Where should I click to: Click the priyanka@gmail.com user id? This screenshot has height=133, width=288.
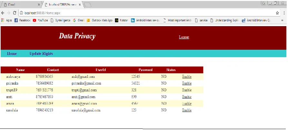coord(86,83)
